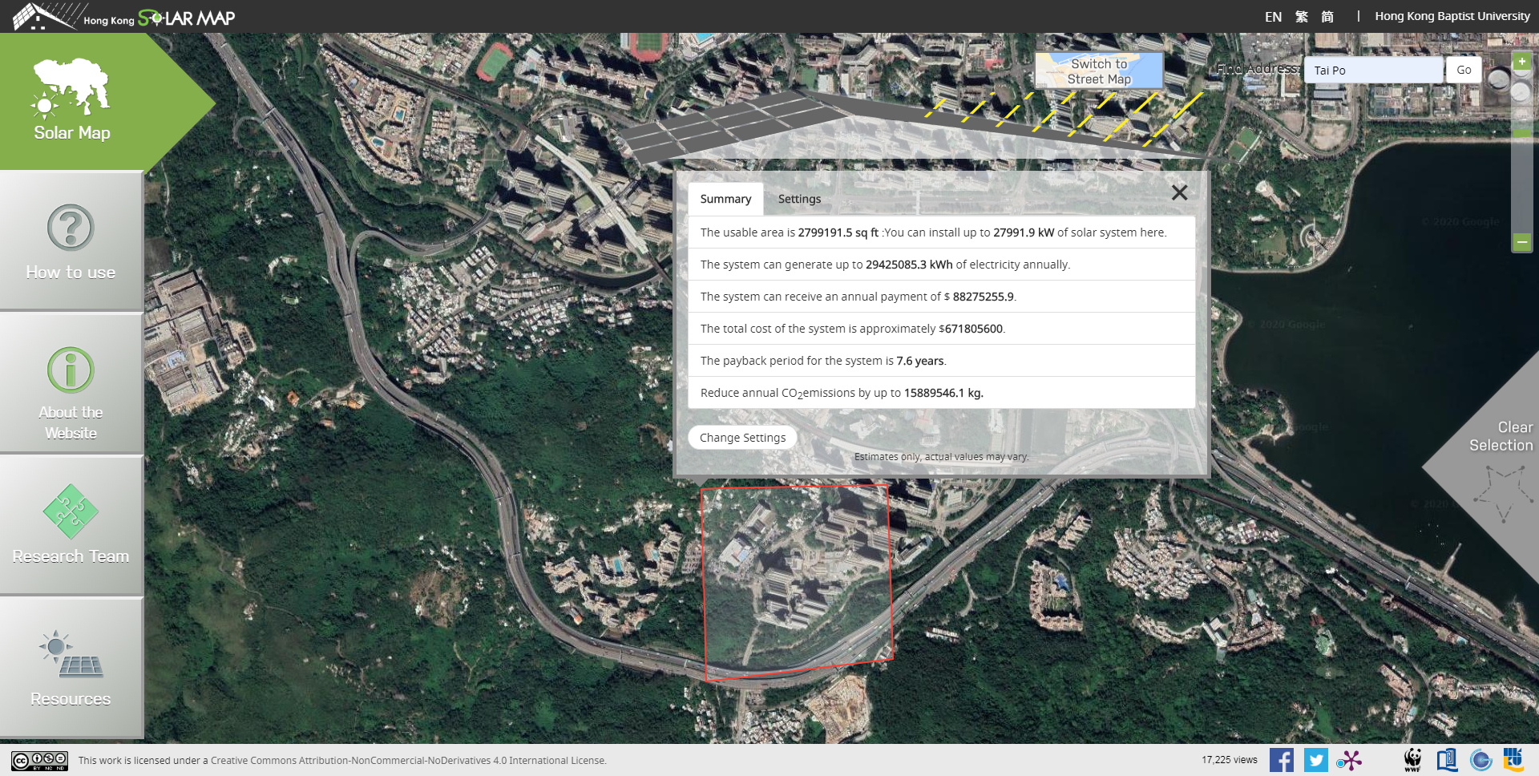This screenshot has height=776, width=1539.
Task: Share the map on Facebook
Action: [1282, 759]
